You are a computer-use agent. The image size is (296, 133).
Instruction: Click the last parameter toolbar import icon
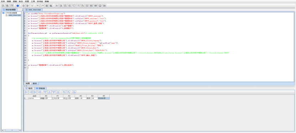tap(74, 92)
